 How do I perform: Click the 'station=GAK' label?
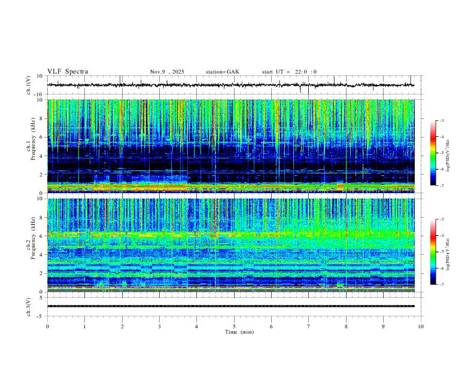[x=222, y=72]
